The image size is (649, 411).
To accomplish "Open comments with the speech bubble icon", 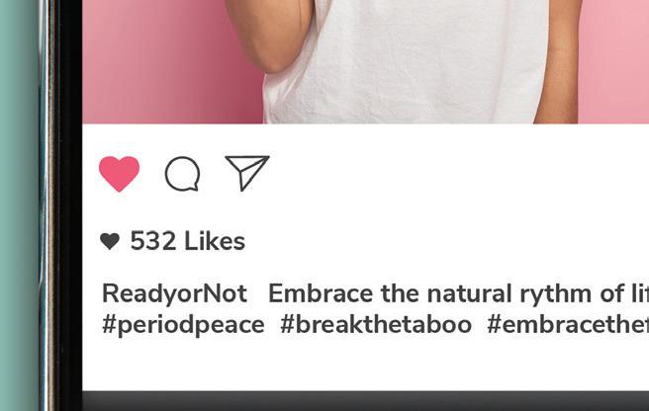I will point(182,174).
